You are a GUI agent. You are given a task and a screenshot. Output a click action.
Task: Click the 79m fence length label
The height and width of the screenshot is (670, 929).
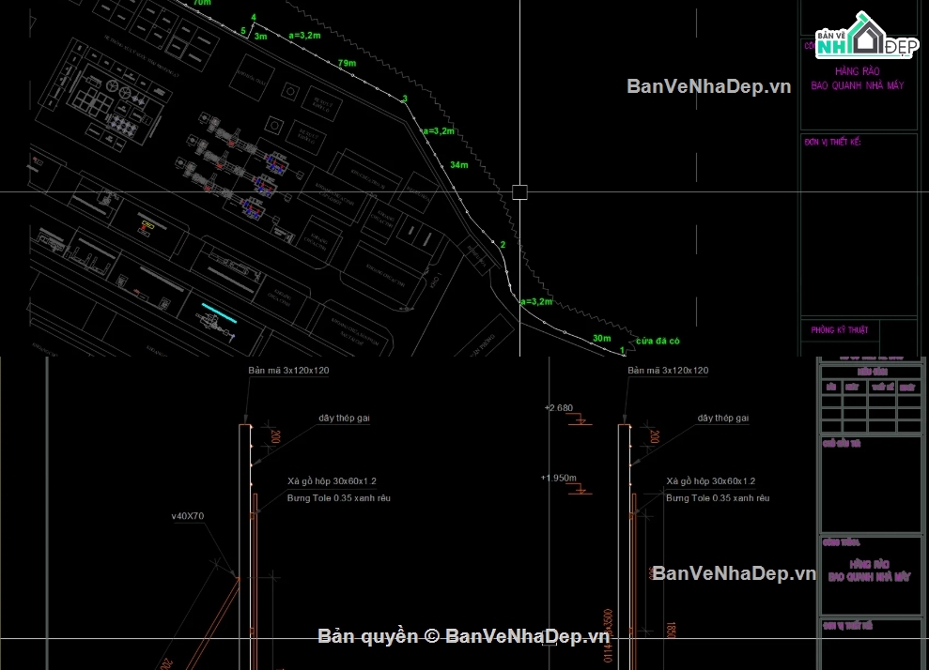coord(347,63)
